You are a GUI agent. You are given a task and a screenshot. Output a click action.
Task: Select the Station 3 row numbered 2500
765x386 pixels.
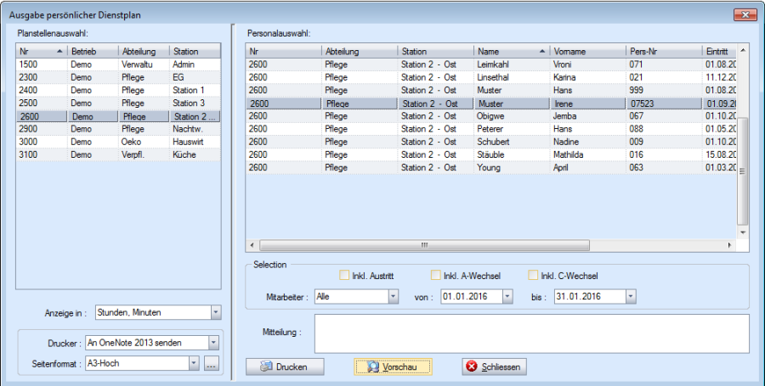tap(119, 103)
